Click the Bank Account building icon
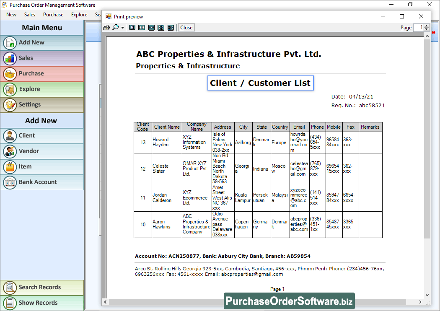The height and width of the screenshot is (311, 440). pos(10,182)
